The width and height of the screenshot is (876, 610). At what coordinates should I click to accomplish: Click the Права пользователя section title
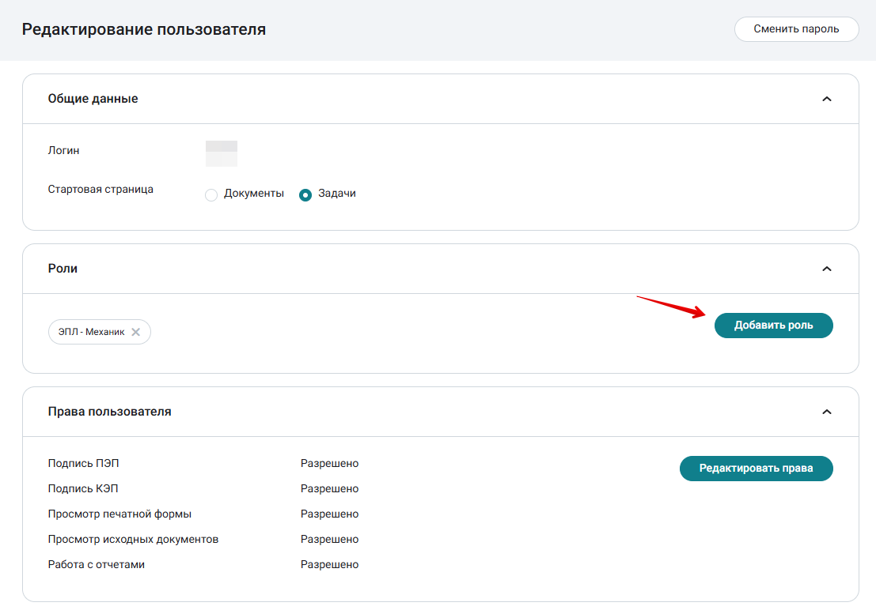coord(109,412)
